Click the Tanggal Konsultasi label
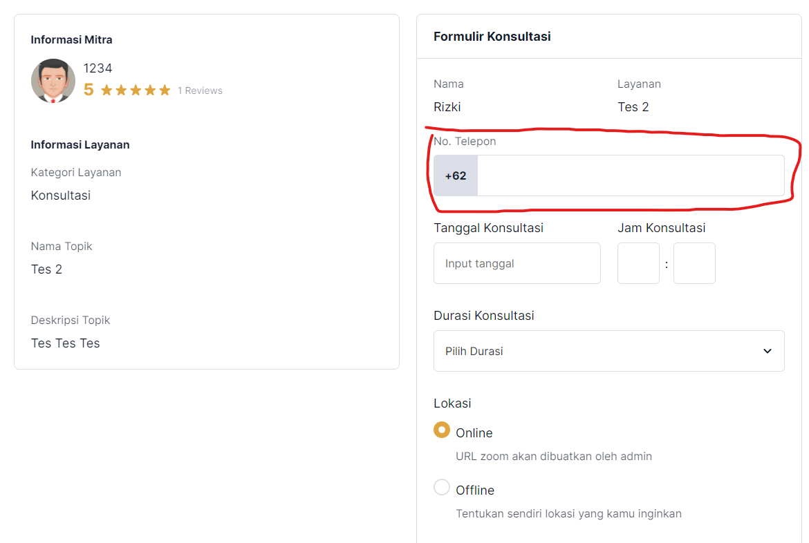The height and width of the screenshot is (543, 809). 488,228
